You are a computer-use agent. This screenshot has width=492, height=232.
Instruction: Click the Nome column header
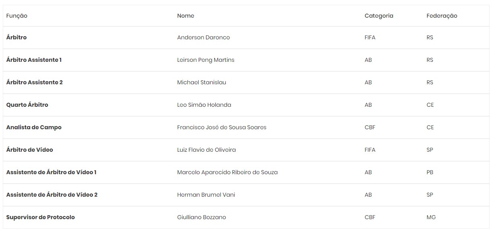click(185, 16)
